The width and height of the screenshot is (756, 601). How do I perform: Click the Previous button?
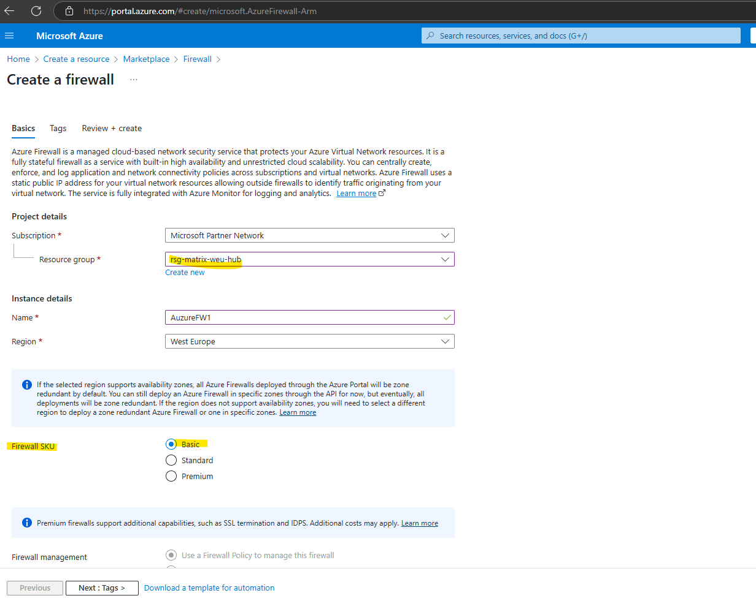[35, 588]
